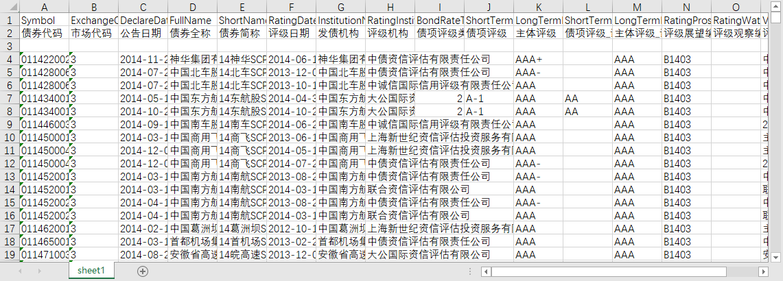Click the date cell "2012-10-1"
783x281 pixels.
click(292, 229)
